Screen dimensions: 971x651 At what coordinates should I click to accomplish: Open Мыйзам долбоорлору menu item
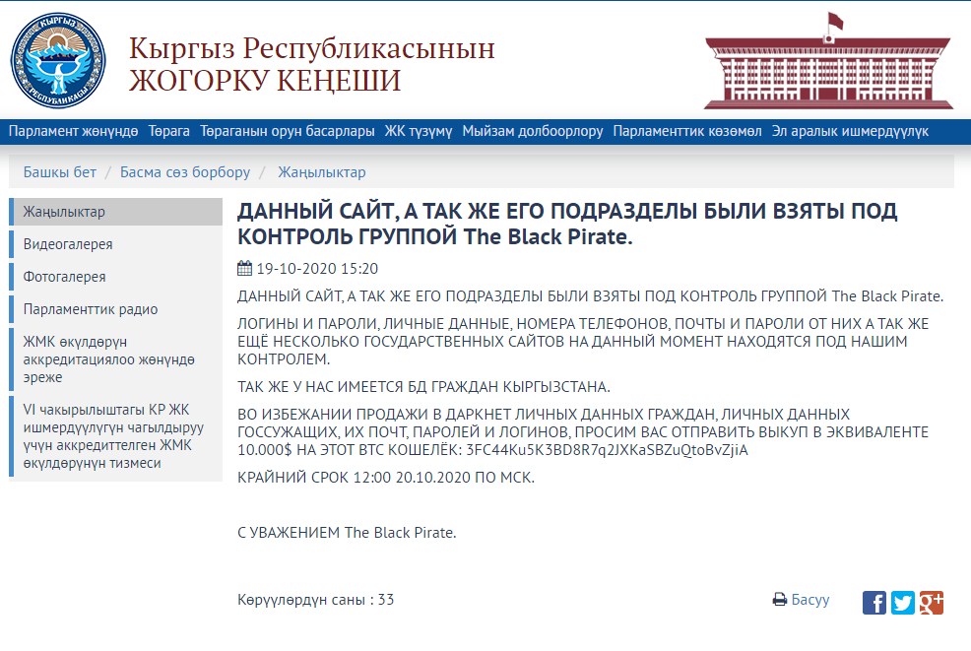pos(532,131)
